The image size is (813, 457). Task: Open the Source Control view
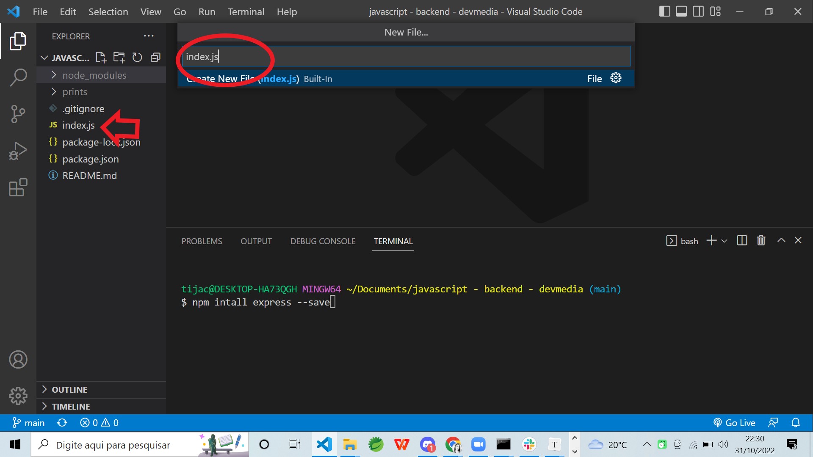coord(17,114)
